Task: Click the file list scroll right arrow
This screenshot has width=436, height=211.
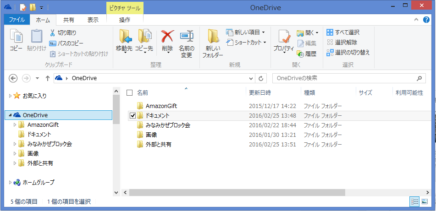Action: (428, 192)
